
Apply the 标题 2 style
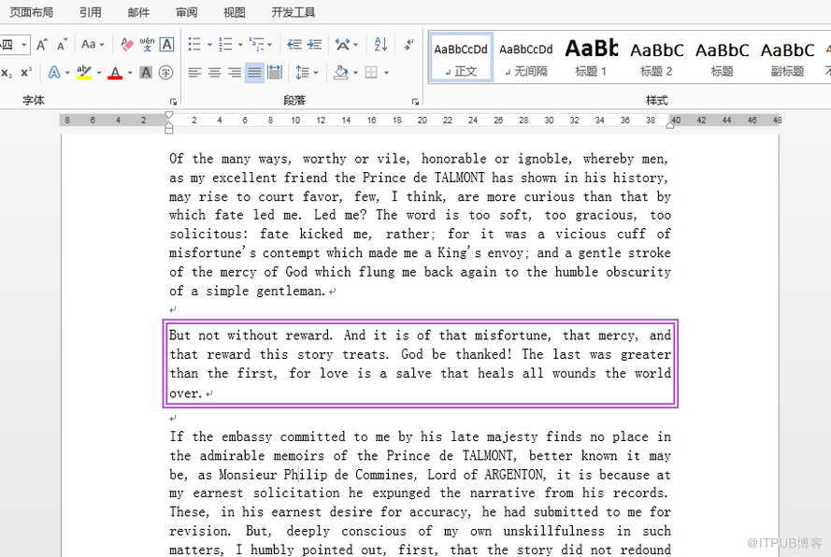coord(656,57)
